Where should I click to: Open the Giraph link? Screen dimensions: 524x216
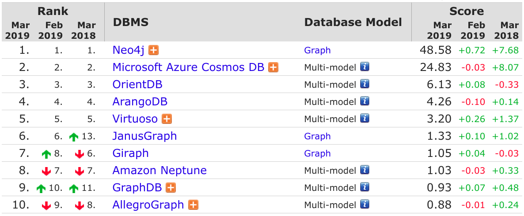click(x=131, y=153)
